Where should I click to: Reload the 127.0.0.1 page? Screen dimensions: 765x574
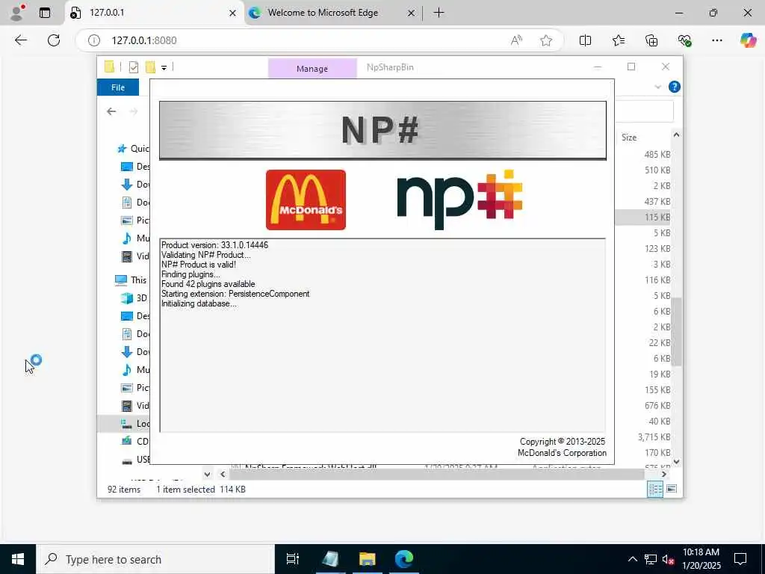click(54, 40)
